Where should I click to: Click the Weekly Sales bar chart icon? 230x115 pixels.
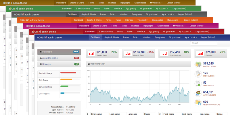(91, 53)
